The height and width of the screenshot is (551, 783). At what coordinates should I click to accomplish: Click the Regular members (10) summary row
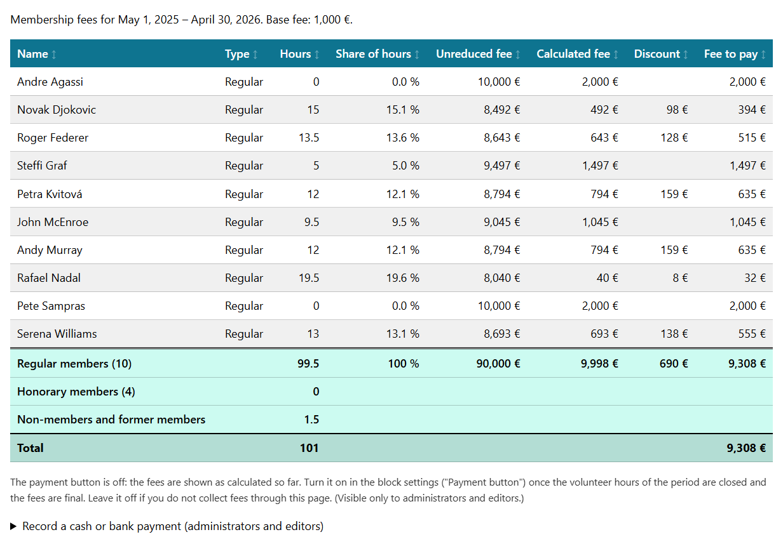click(391, 364)
